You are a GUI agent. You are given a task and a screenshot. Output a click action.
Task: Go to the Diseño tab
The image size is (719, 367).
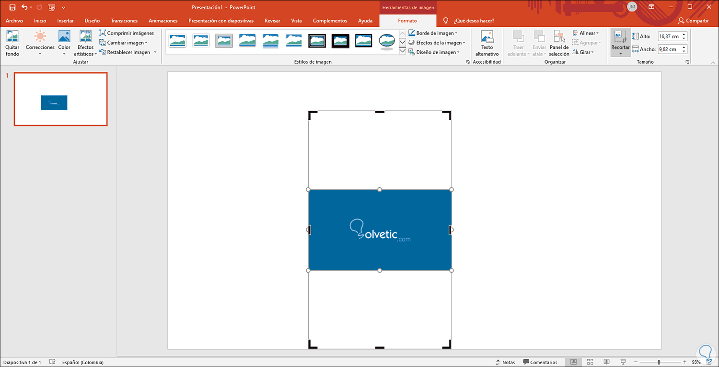92,21
